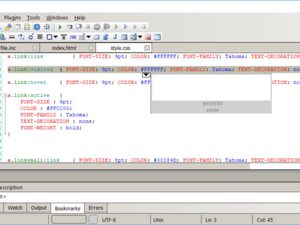Click the split view columns icon
Screen dimensions: 300x225
(18, 27)
